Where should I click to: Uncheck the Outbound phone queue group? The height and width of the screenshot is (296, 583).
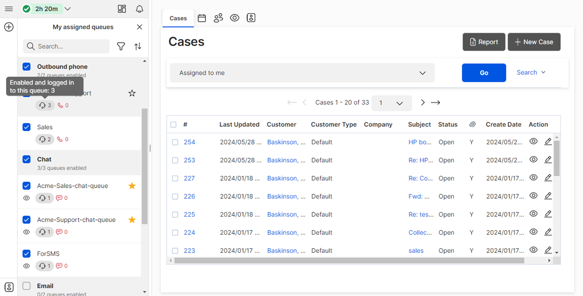[x=27, y=66]
